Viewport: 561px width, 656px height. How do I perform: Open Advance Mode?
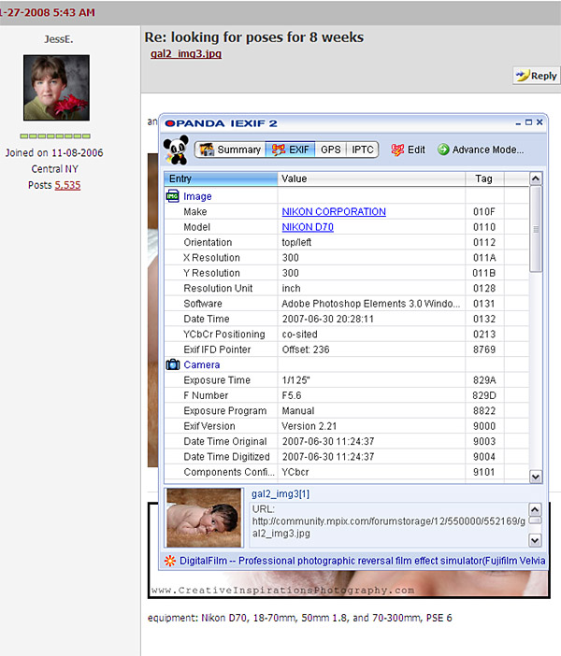481,150
